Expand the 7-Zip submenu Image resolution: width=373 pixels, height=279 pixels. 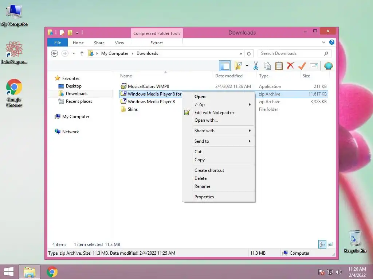coord(219,104)
